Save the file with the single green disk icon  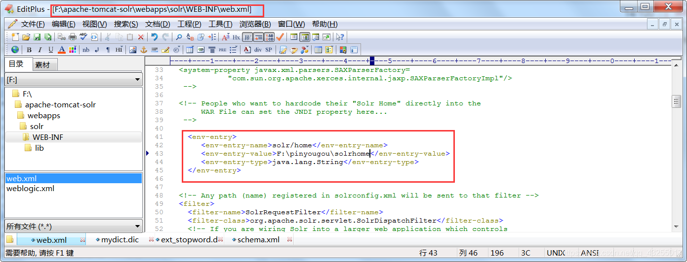point(38,37)
